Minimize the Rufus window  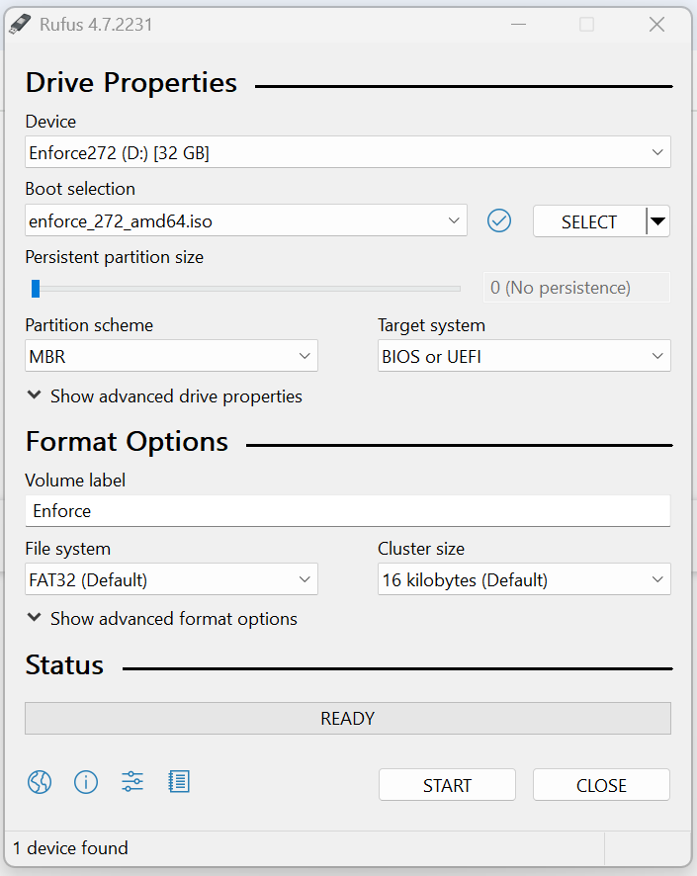pyautogui.click(x=518, y=25)
